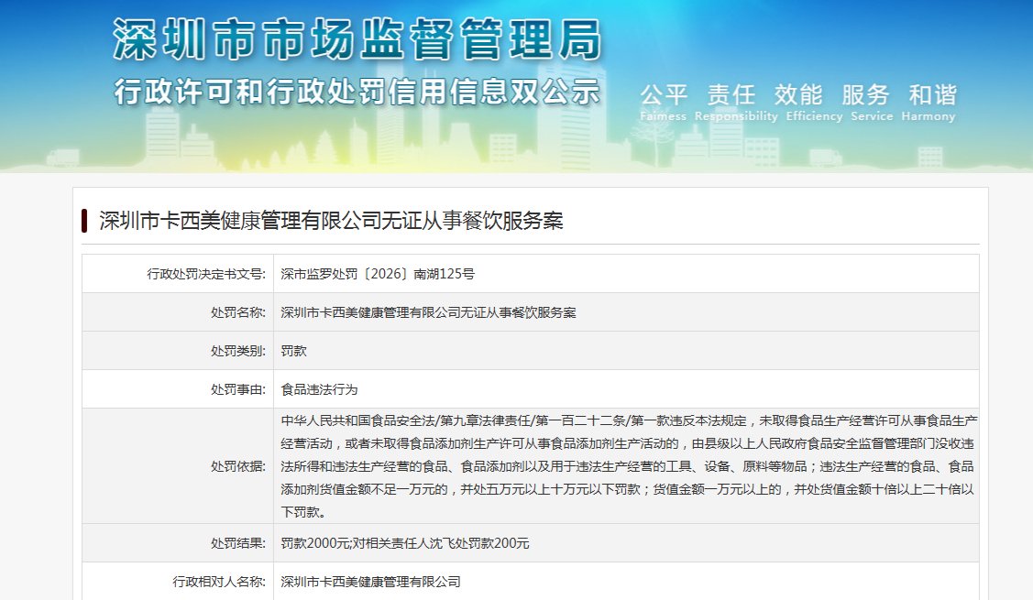
Task: Click the 深圳市市场监督管理局 header title
Action: coord(357,39)
